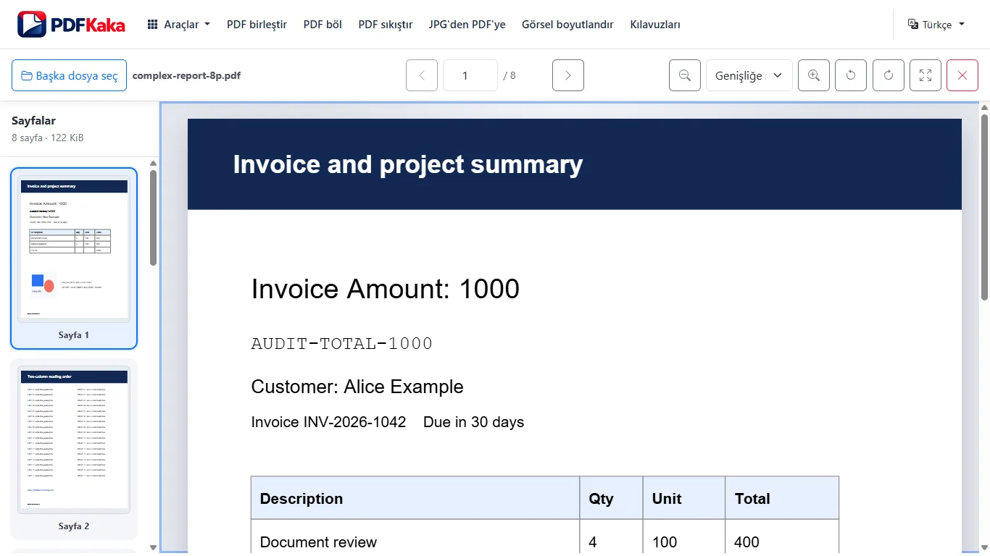The height and width of the screenshot is (556, 990).
Task: Select the Sayfa 1 thumbnail
Action: [74, 258]
